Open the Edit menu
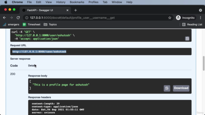 point(38,2)
